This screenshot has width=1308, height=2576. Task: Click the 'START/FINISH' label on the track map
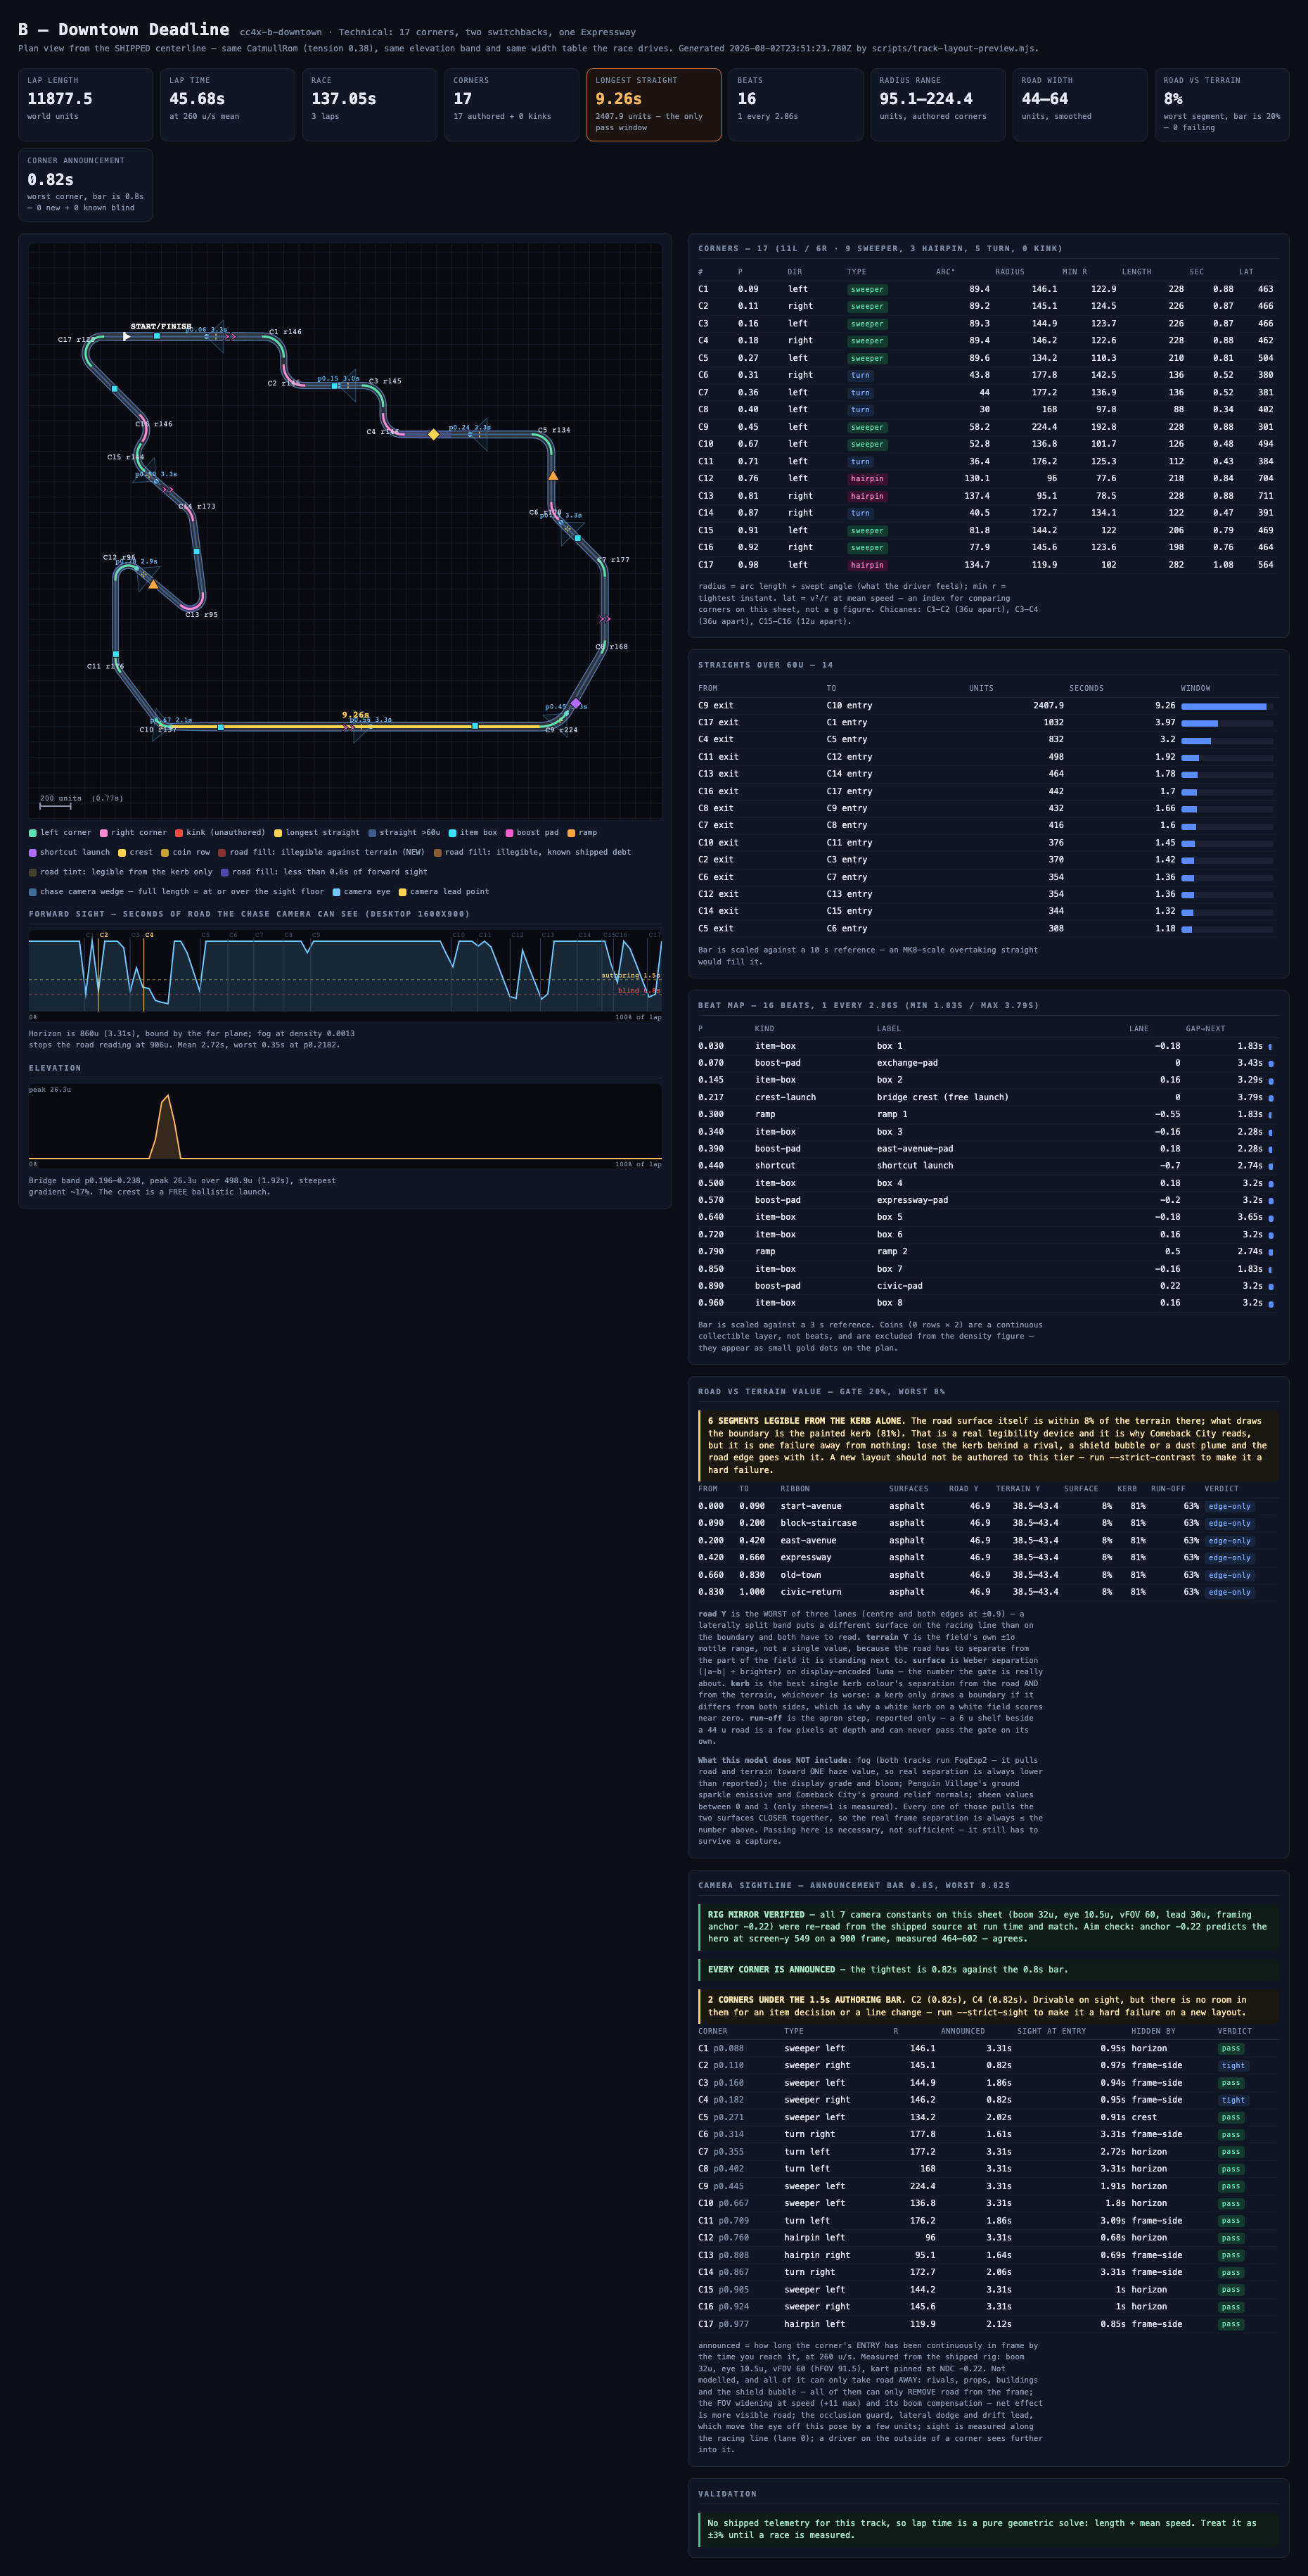click(x=161, y=327)
